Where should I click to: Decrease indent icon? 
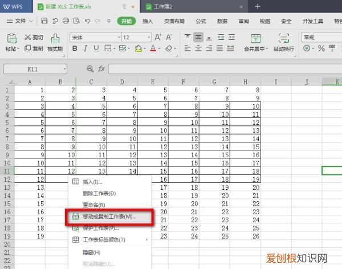point(221,37)
